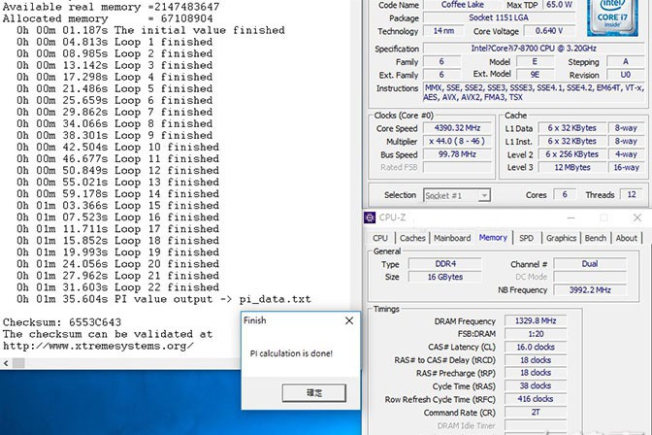Open the SPD tab

point(526,238)
